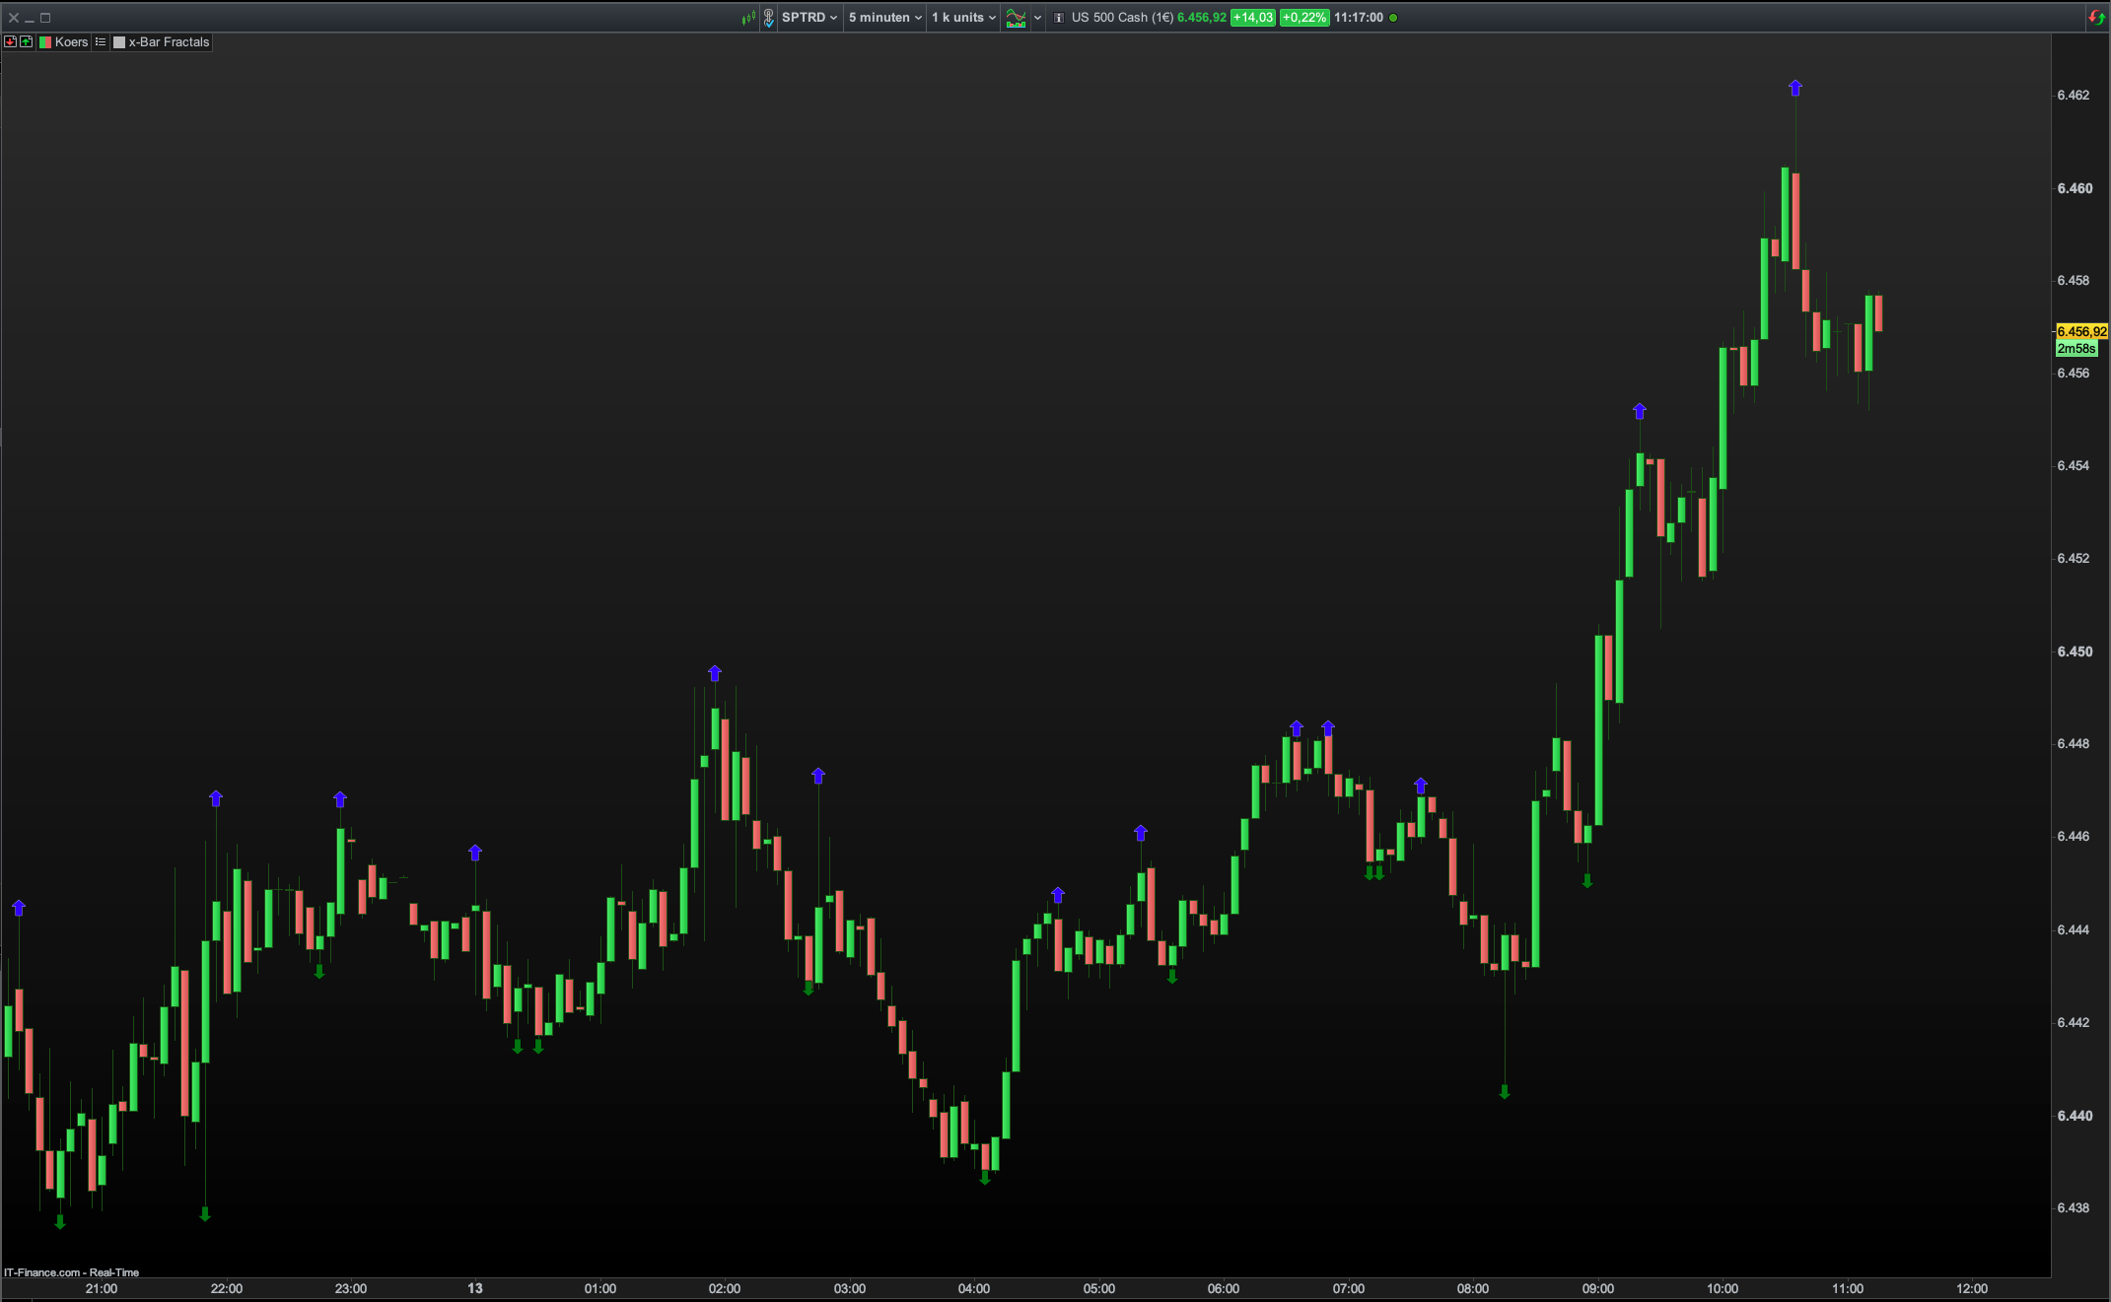2111x1302 pixels.
Task: Click the green connection status dot
Action: (x=1393, y=18)
